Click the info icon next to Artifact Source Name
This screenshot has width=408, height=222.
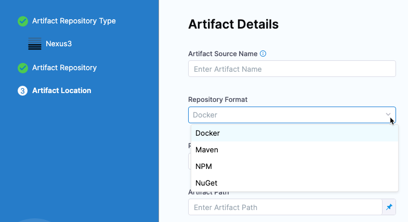263,54
